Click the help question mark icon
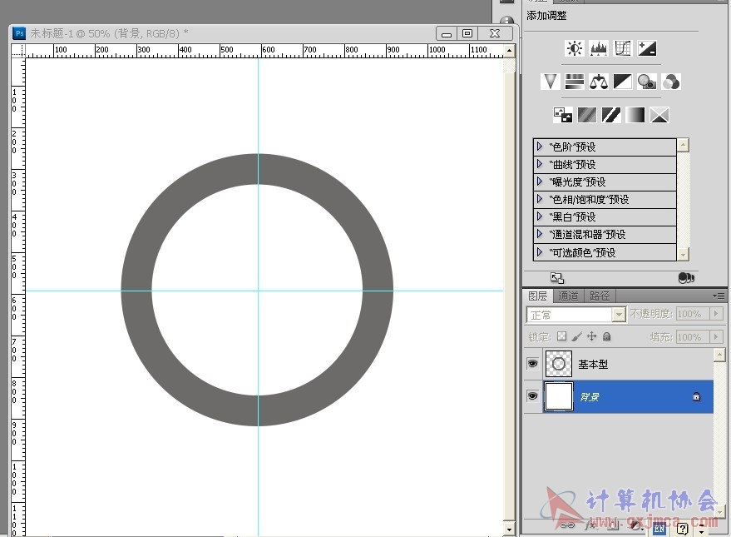This screenshot has width=731, height=537. click(x=682, y=529)
